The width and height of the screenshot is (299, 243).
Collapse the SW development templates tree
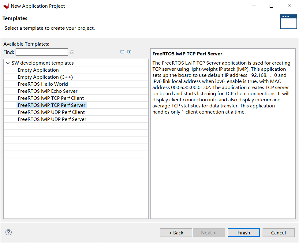coord(8,63)
